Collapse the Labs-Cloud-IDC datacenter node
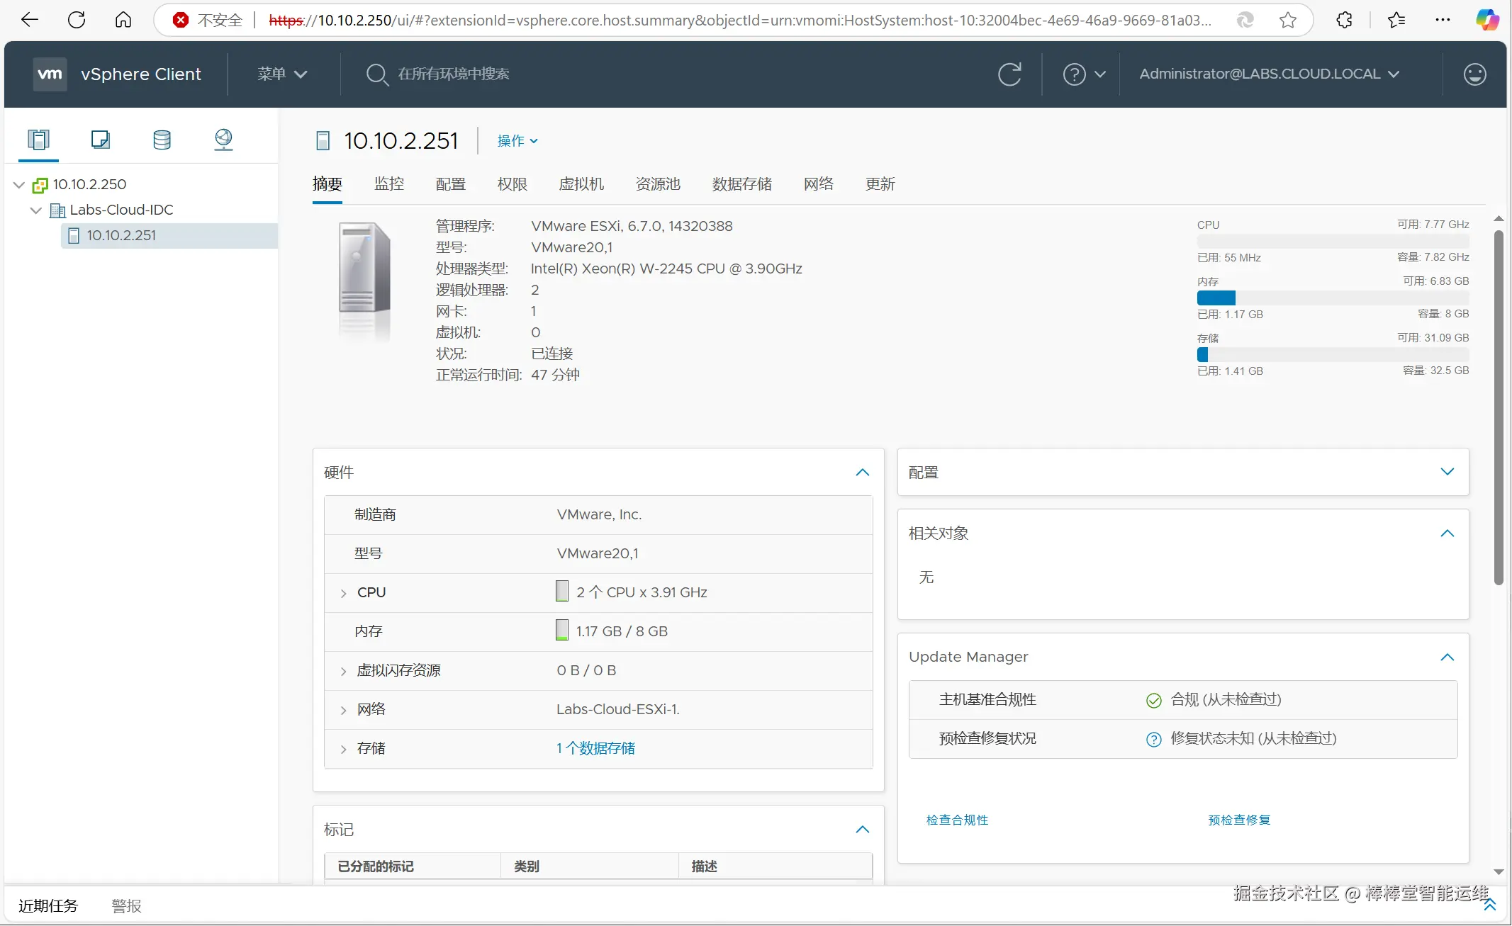Viewport: 1512px width, 926px height. point(36,210)
